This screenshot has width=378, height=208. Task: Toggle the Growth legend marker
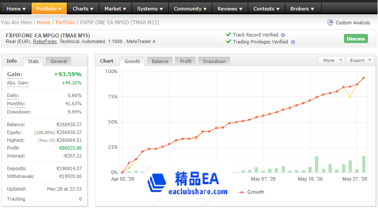241,192
